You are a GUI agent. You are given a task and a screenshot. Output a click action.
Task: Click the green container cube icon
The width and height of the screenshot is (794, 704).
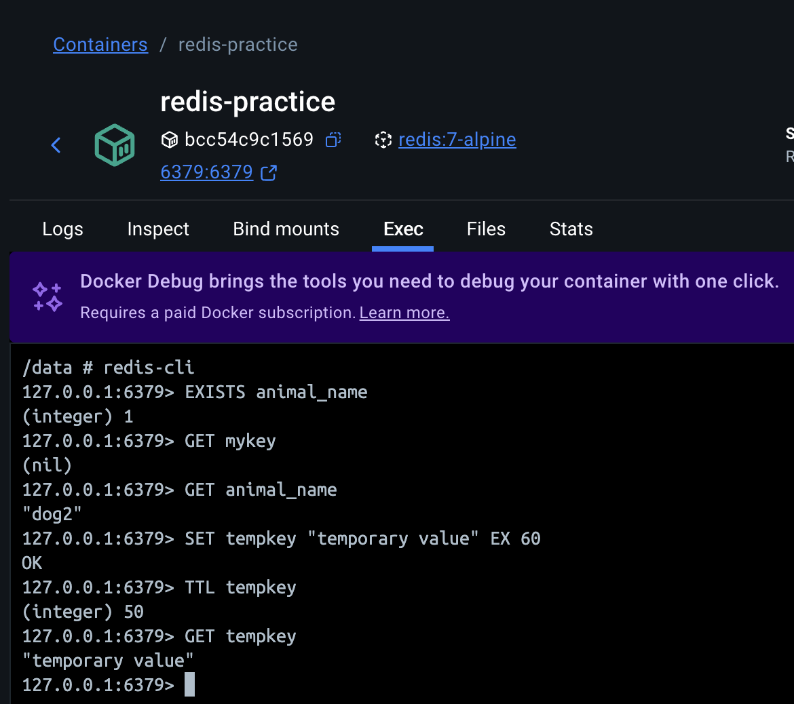tap(115, 145)
